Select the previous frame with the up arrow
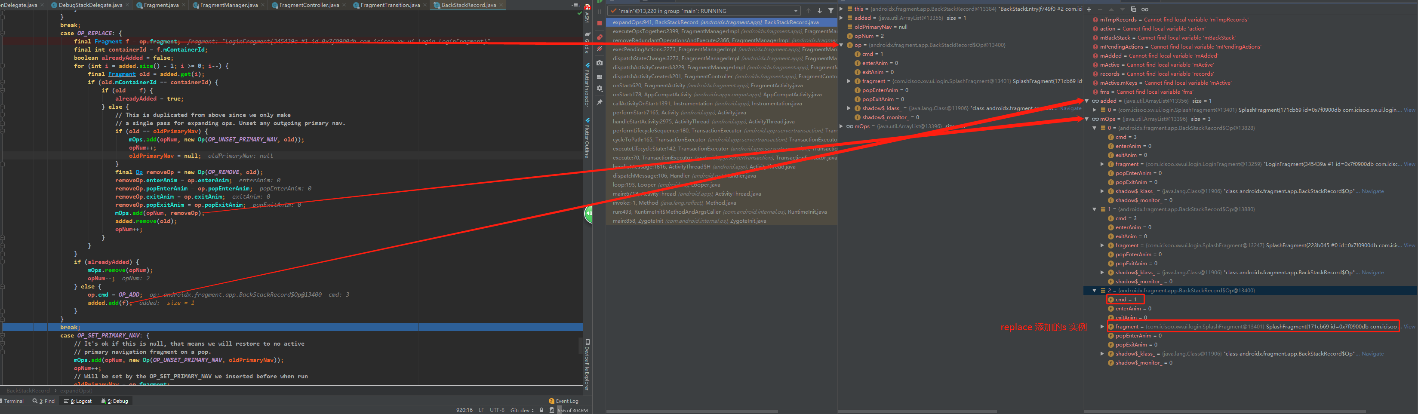The width and height of the screenshot is (1418, 414). (808, 11)
